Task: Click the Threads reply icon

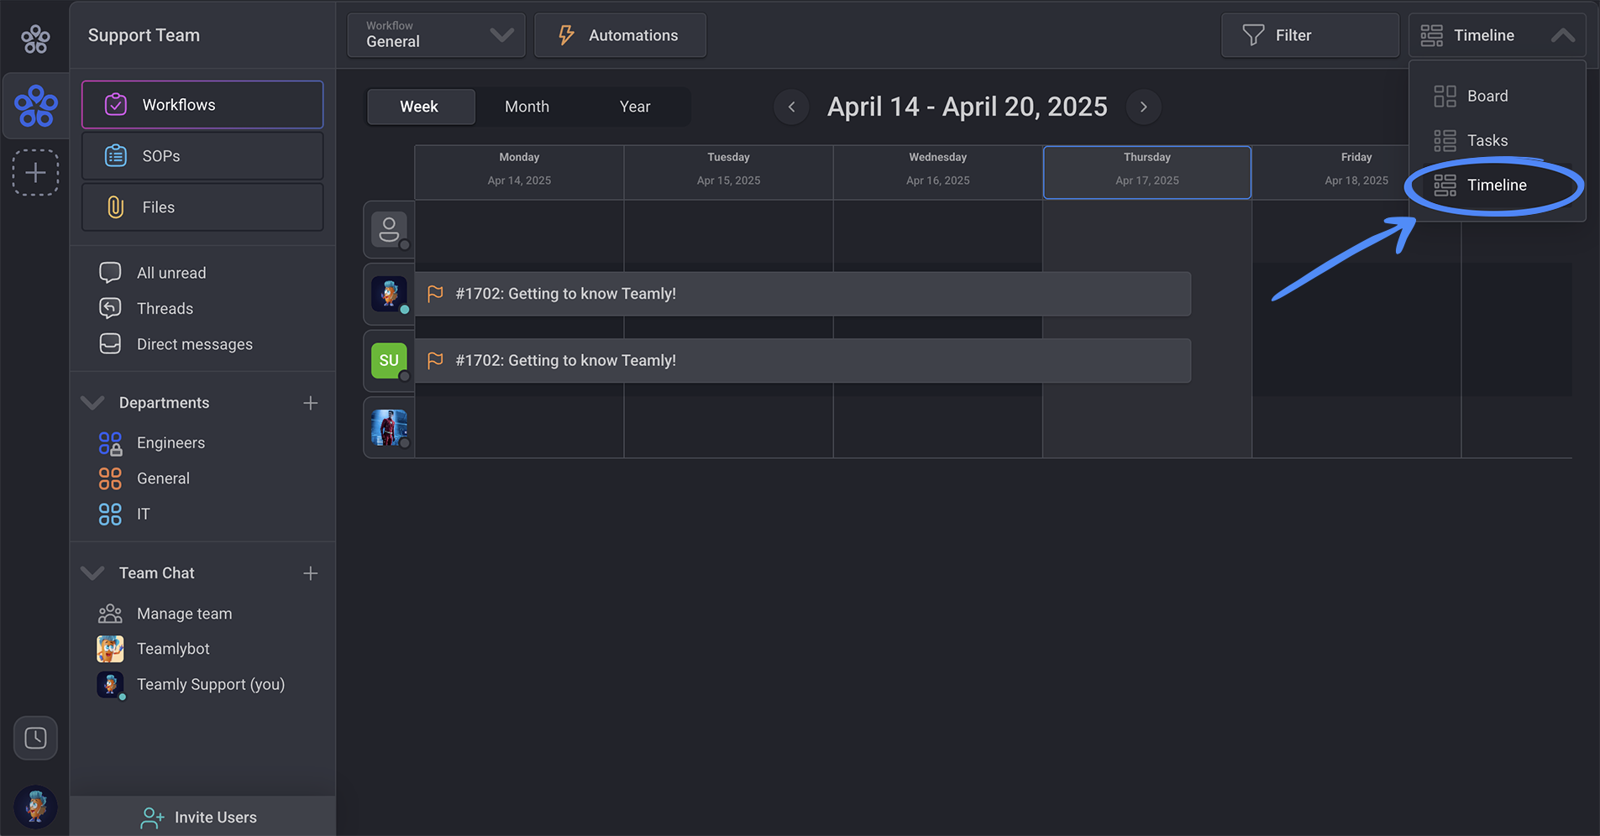Action: [x=110, y=308]
